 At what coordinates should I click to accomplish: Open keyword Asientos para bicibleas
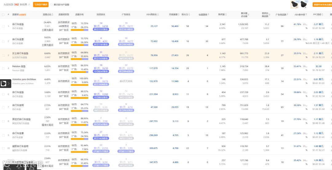tap(24, 79)
